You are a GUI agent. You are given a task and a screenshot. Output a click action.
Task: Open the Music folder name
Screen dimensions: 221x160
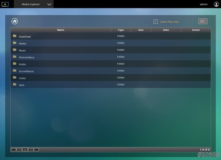coord(22,51)
